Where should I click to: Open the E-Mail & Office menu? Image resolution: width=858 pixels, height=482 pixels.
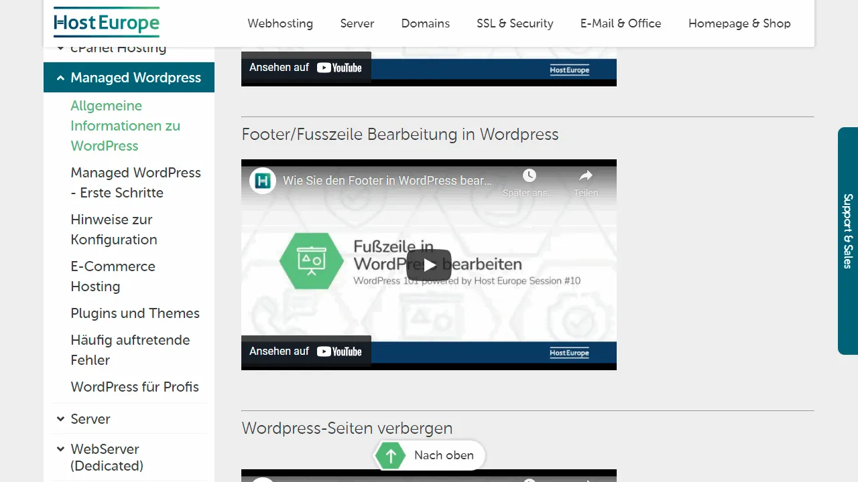621,23
